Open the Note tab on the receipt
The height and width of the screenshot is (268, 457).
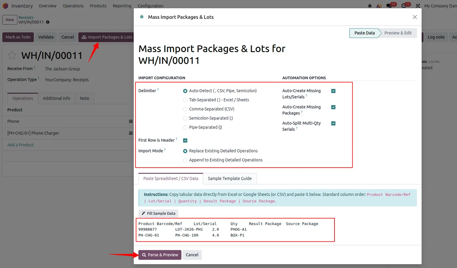pos(84,98)
